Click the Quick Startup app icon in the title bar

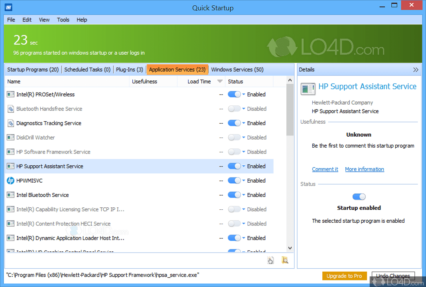click(8, 7)
